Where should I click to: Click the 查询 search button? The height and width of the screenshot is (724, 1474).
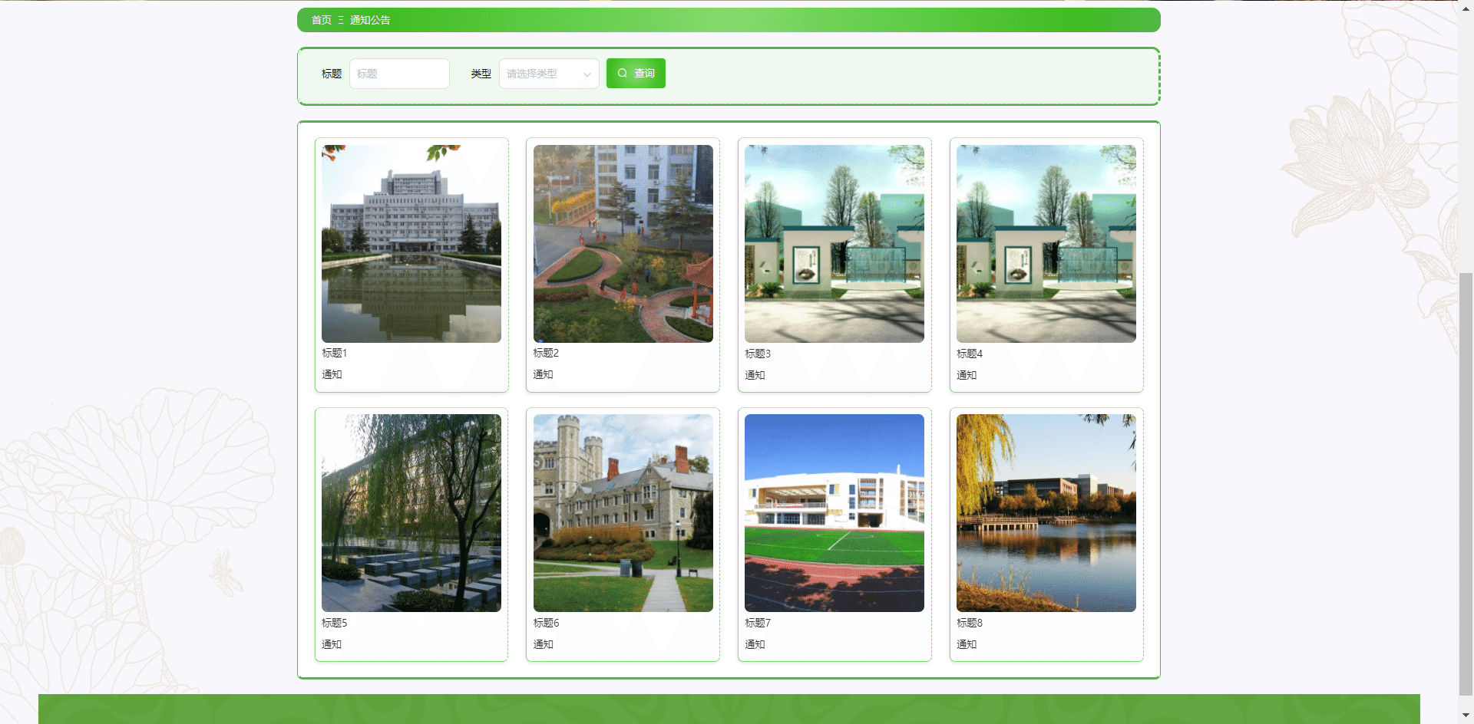coord(636,74)
